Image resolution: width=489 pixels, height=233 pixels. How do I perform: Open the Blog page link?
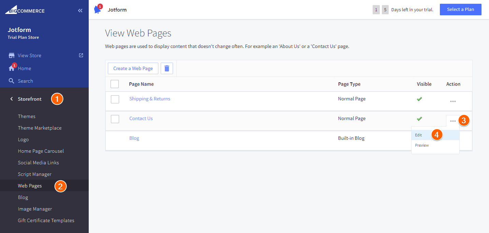[134, 138]
